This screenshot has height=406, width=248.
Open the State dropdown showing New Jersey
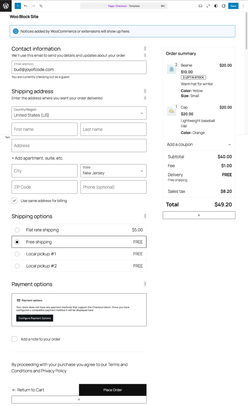pyautogui.click(x=113, y=171)
